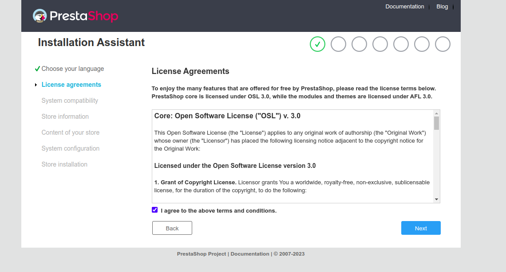Open the Documentation link in header

[x=404, y=7]
